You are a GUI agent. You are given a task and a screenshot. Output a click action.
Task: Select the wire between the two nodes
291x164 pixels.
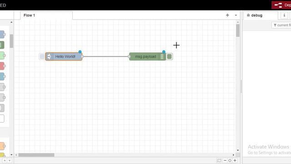(x=106, y=56)
